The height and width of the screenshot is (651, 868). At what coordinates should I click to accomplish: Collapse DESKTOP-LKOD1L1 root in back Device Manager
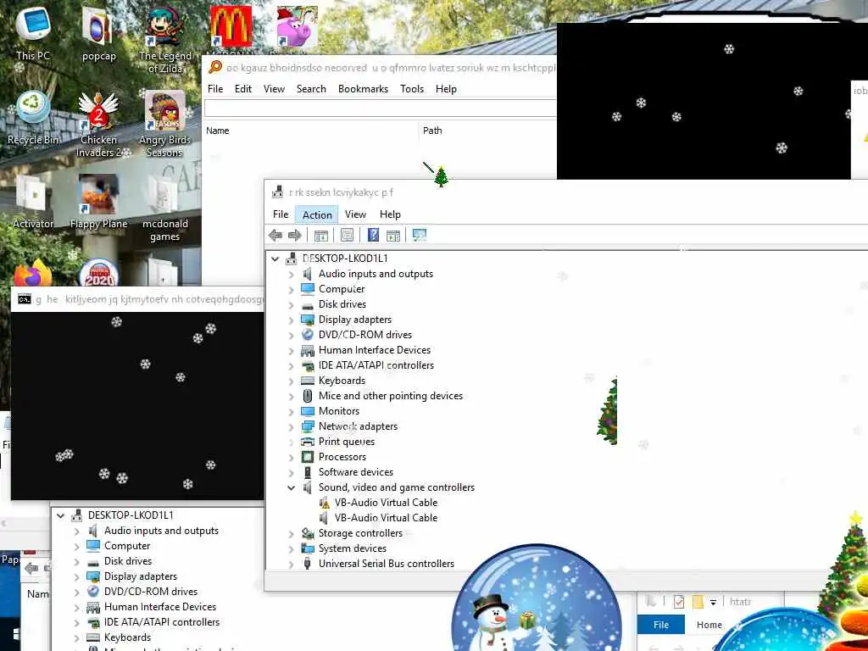click(61, 515)
